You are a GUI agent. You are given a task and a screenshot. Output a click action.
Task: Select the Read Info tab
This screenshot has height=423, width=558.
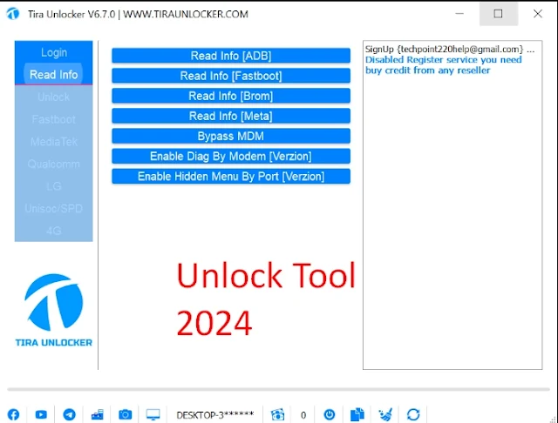[54, 75]
